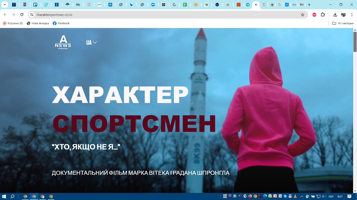The height and width of the screenshot is (200, 357).
Task: Switch to the GMF tab
Action: click(100, 5)
